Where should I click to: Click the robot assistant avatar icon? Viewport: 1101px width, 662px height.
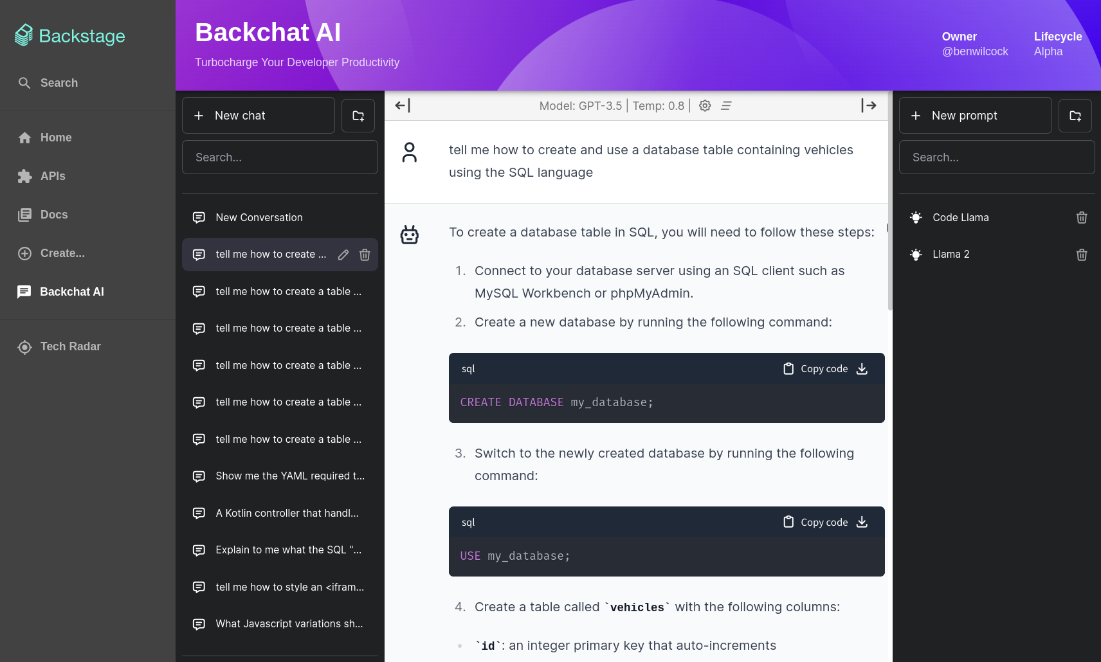tap(410, 235)
